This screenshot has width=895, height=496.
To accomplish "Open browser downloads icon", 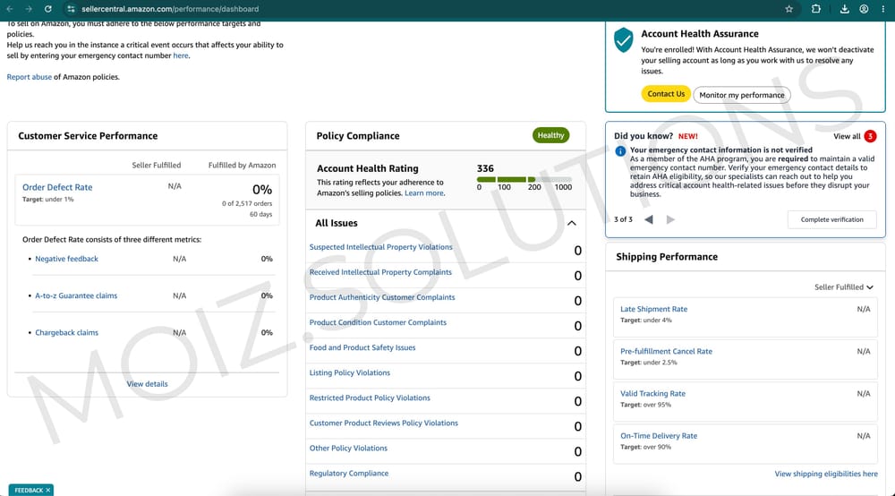I will [844, 9].
